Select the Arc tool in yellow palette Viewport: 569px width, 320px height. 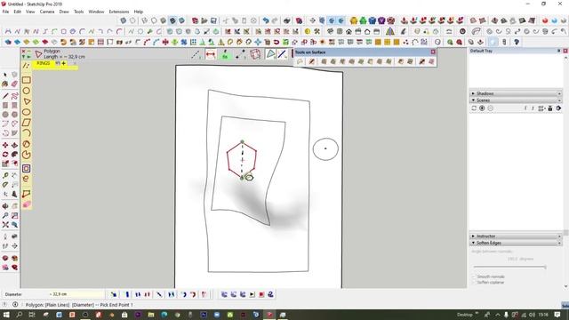coord(26,133)
